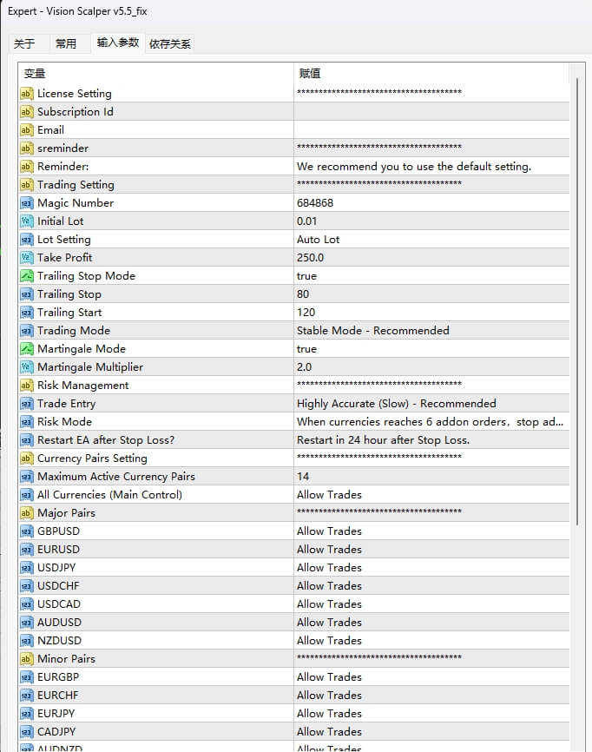592x752 pixels.
Task: Click the "ab" icon next to Major Pairs
Action: (25, 512)
